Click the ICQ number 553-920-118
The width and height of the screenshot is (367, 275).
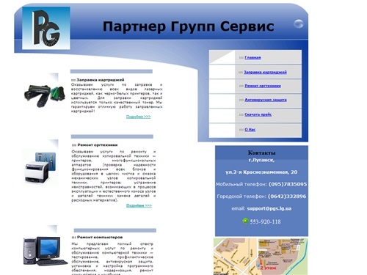coord(265,221)
